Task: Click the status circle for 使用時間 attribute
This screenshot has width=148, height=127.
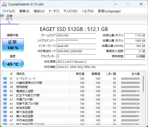Action: [x=5, y=87]
